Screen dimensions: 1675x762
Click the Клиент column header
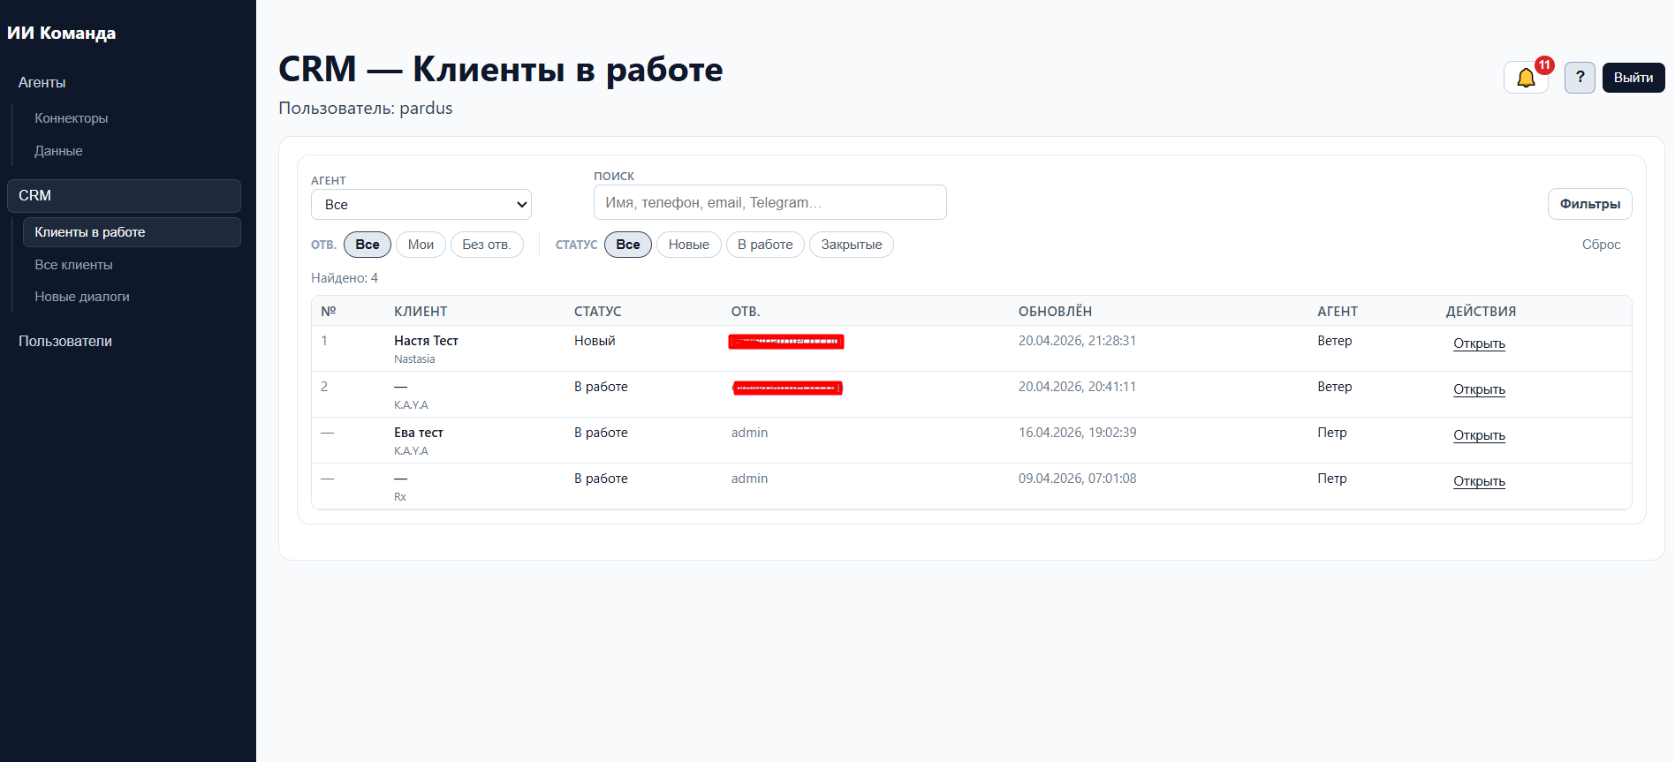coord(421,312)
